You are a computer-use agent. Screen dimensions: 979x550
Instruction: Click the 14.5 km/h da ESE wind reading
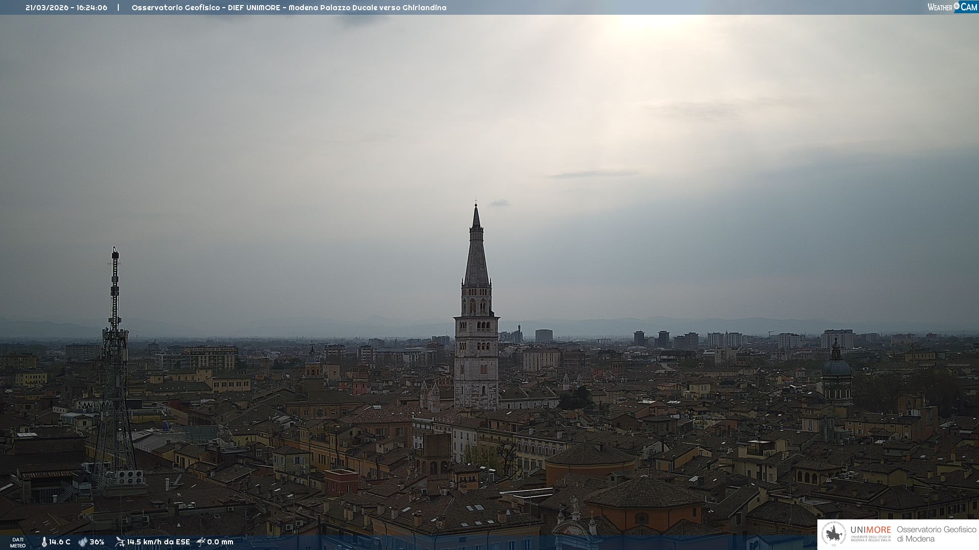[x=158, y=542]
